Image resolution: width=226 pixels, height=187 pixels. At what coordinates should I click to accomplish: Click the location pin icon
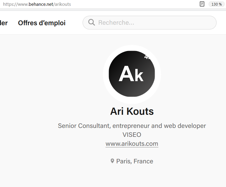pos(112,161)
